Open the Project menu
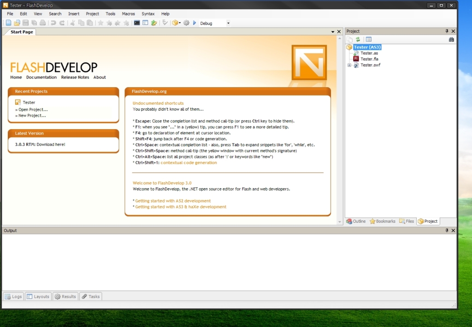Viewport: 472px width, 327px height. point(92,14)
